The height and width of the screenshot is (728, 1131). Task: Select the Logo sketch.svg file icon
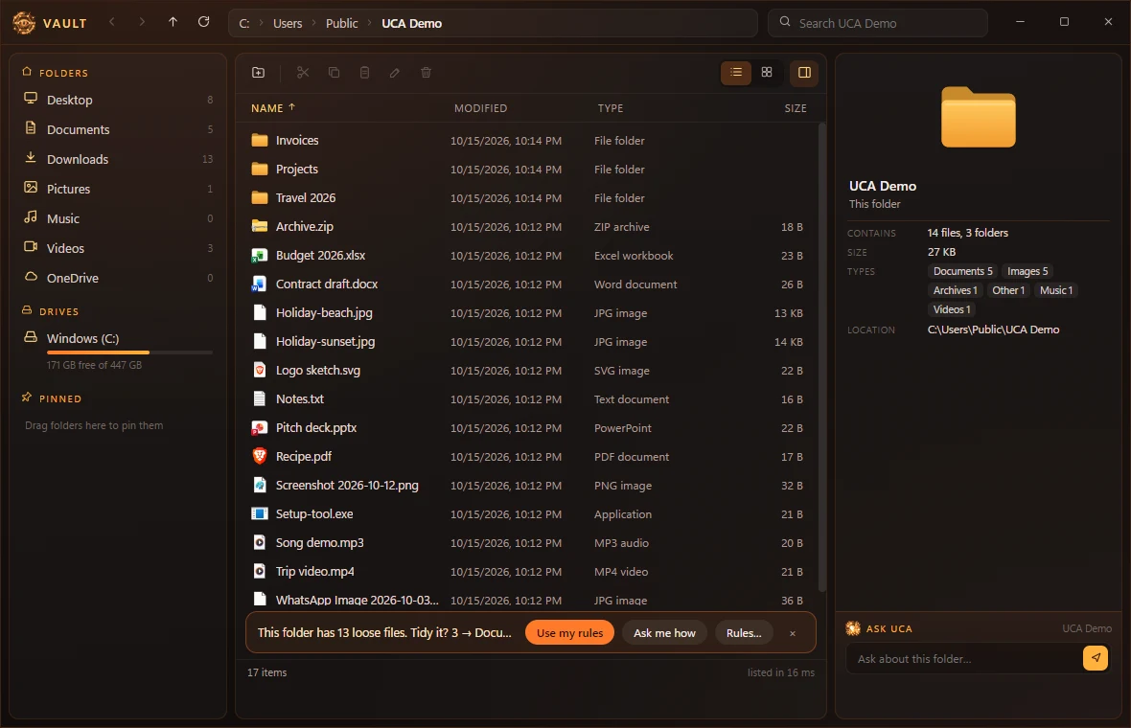pos(260,370)
